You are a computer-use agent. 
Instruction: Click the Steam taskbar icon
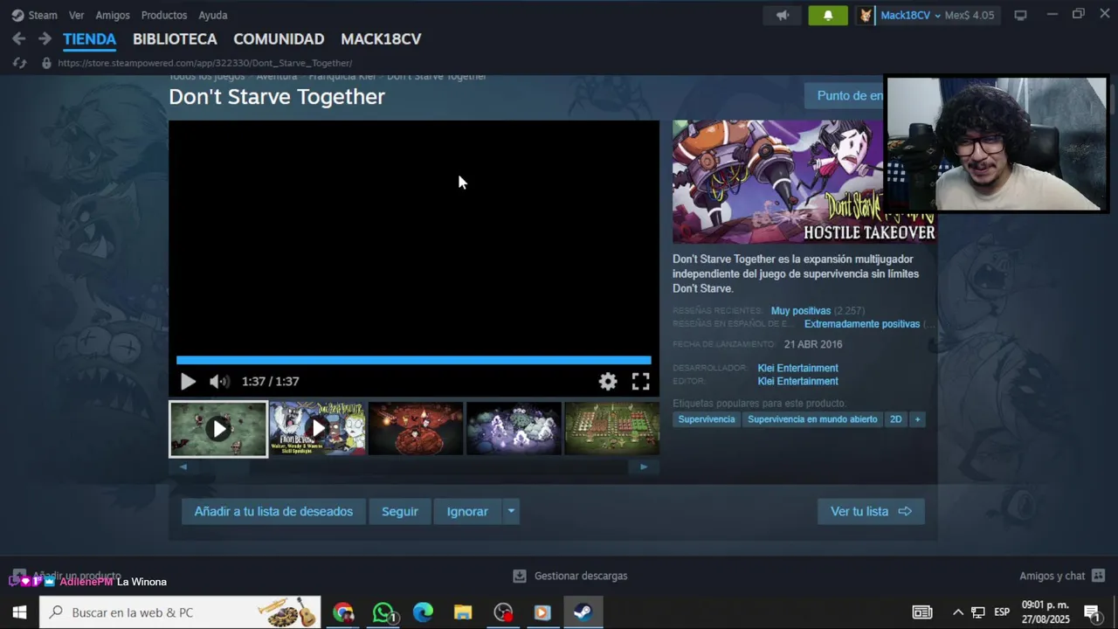point(583,612)
